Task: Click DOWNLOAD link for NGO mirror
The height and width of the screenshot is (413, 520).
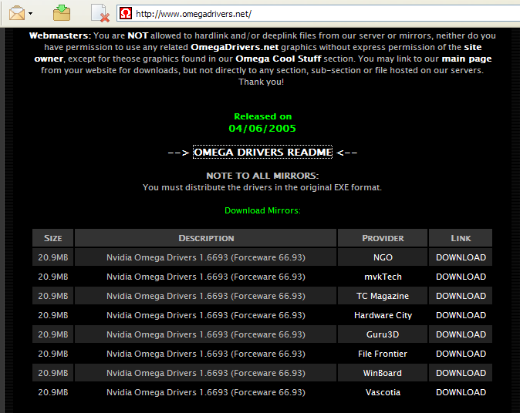Action: 461,257
